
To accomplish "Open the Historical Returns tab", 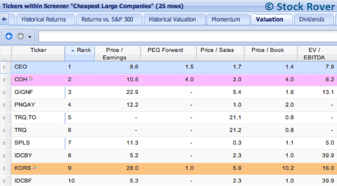I will pyautogui.click(x=44, y=20).
